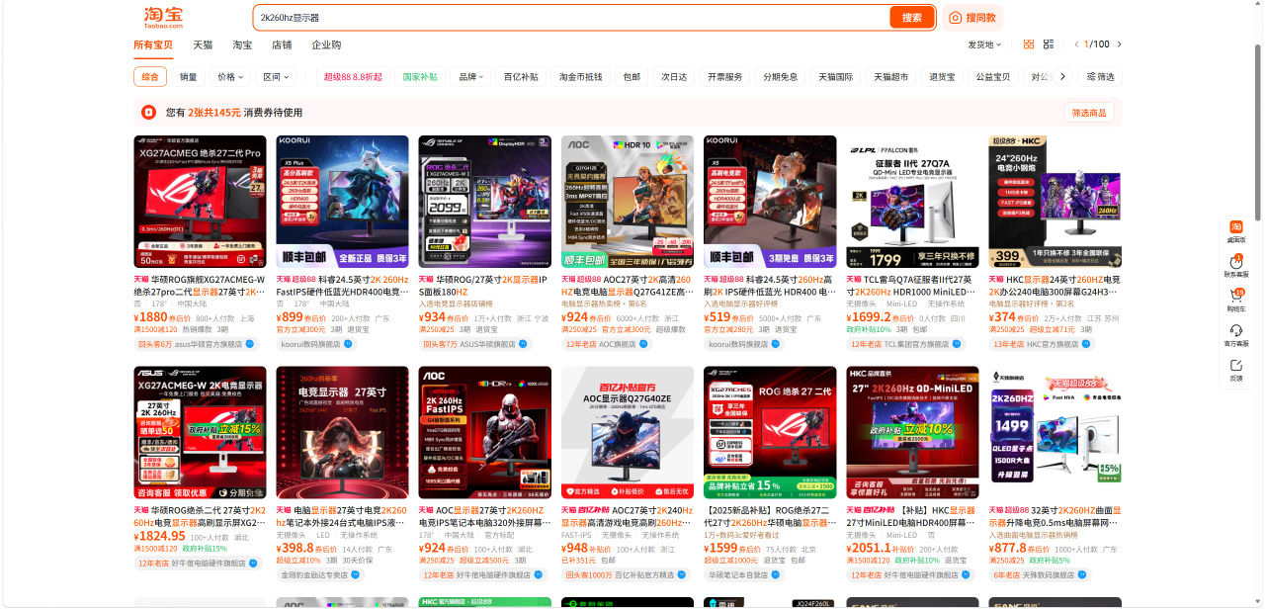1265x609 pixels.
Task: Sort by 综合
Action: pyautogui.click(x=150, y=77)
